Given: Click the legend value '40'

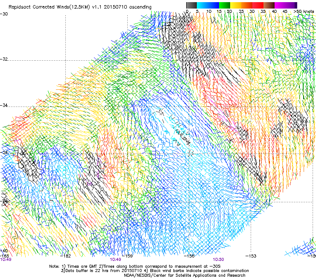Looking at the screenshot, I should pyautogui.click(x=274, y=11).
